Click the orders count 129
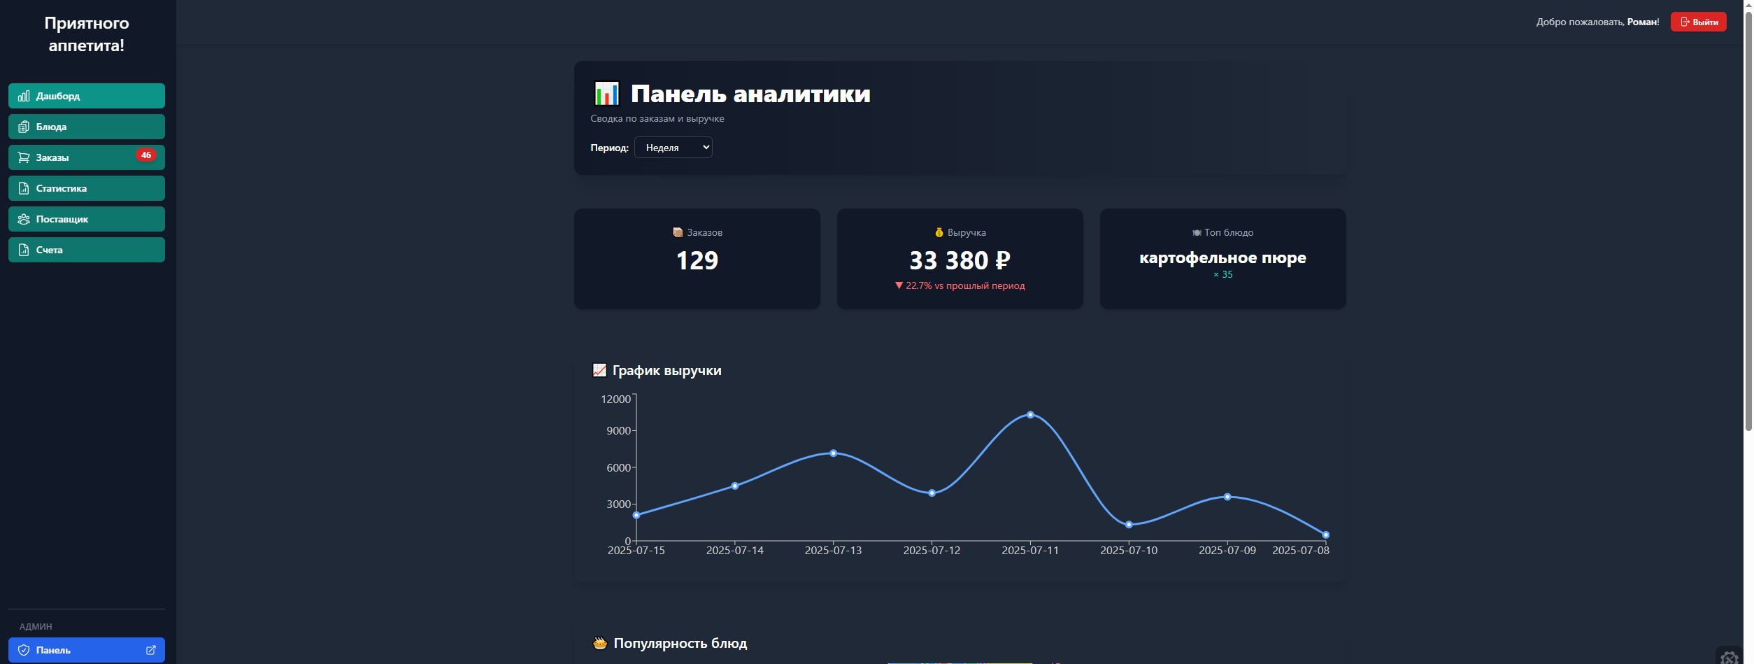The height and width of the screenshot is (664, 1754). click(x=697, y=260)
